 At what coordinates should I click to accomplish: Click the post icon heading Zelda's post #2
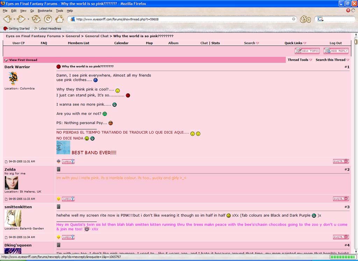(x=58, y=169)
